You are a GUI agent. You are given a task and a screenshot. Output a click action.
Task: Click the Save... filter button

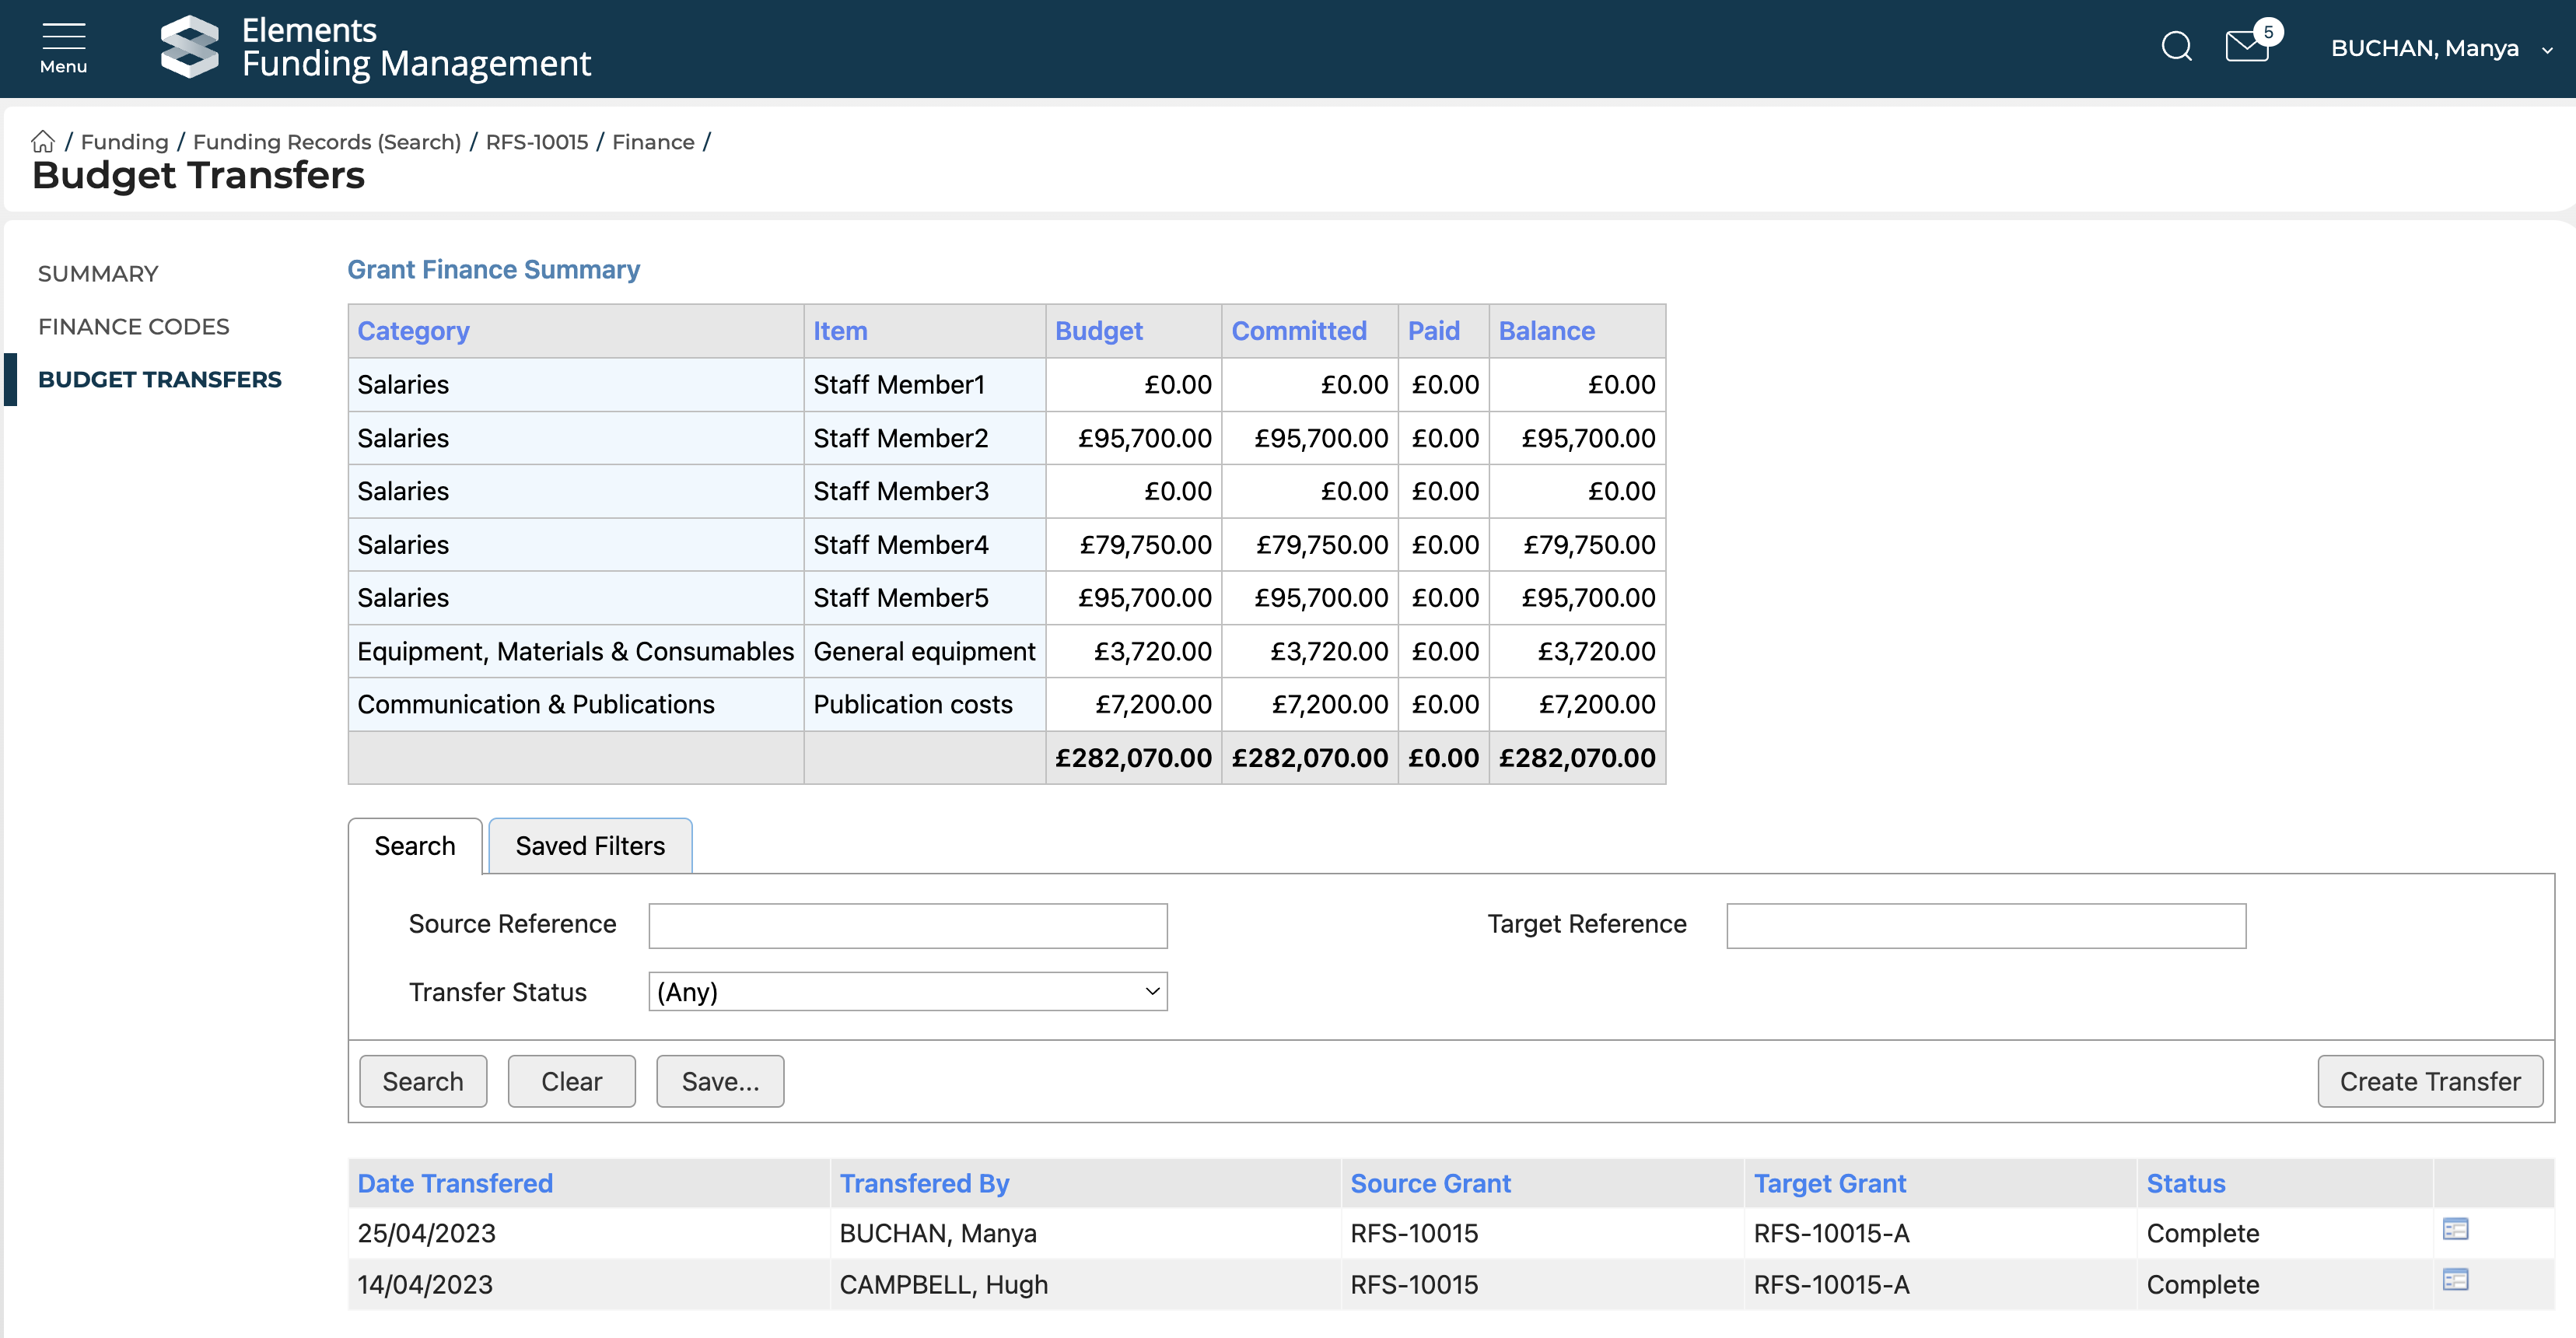pos(720,1081)
